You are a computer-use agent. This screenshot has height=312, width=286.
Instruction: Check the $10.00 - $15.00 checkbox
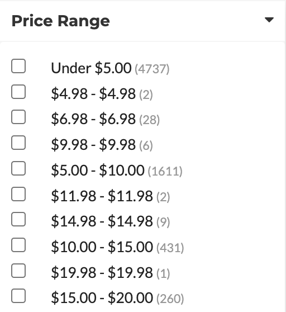click(18, 245)
